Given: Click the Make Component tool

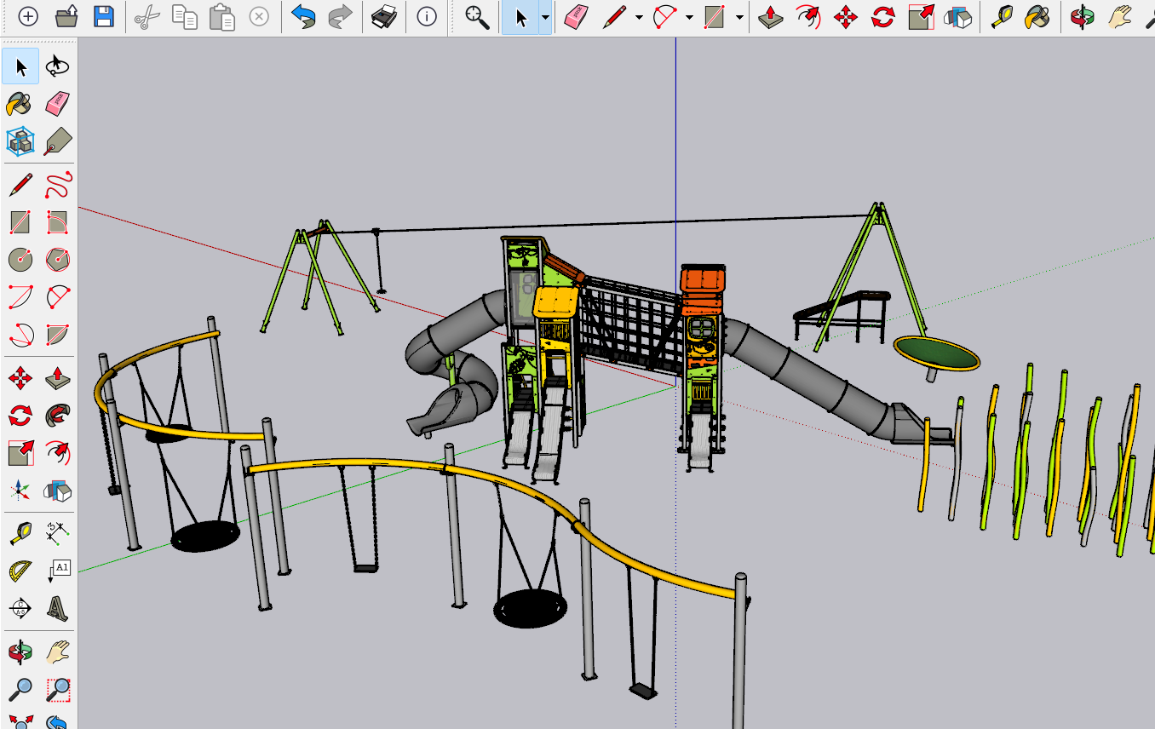Looking at the screenshot, I should pos(20,141).
